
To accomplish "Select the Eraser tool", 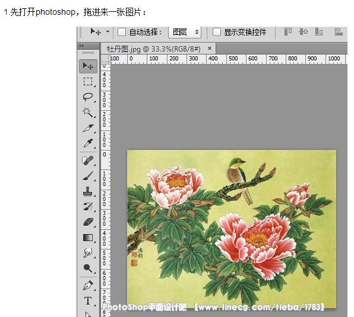I will point(88,222).
